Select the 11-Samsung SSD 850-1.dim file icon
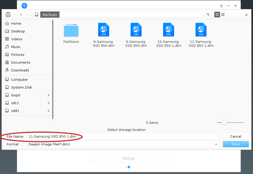The height and width of the screenshot is (174, 253). 201,30
